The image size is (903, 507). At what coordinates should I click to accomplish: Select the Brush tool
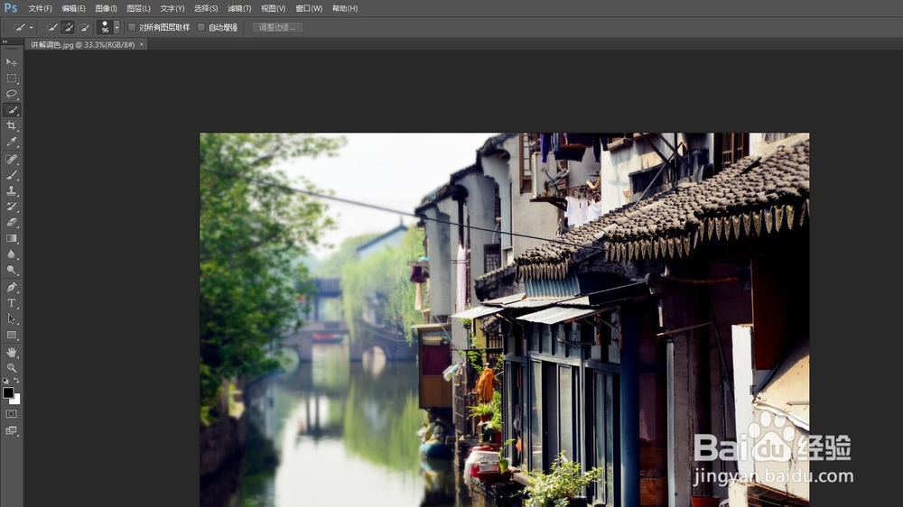click(12, 175)
